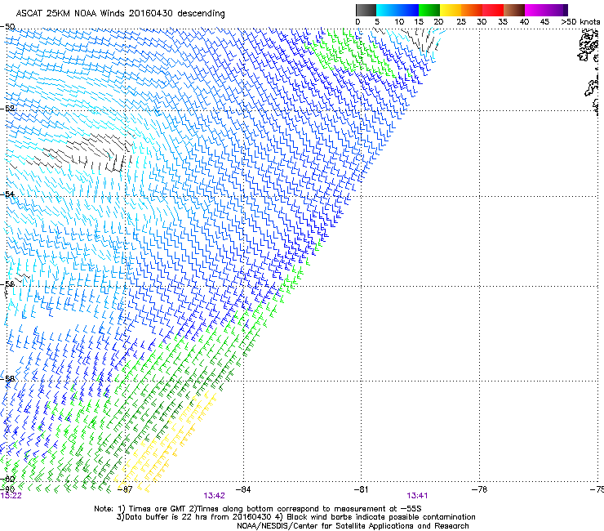This screenshot has height=531, width=604.
Task: Click the '-87' longitude axis label
Action: point(125,489)
